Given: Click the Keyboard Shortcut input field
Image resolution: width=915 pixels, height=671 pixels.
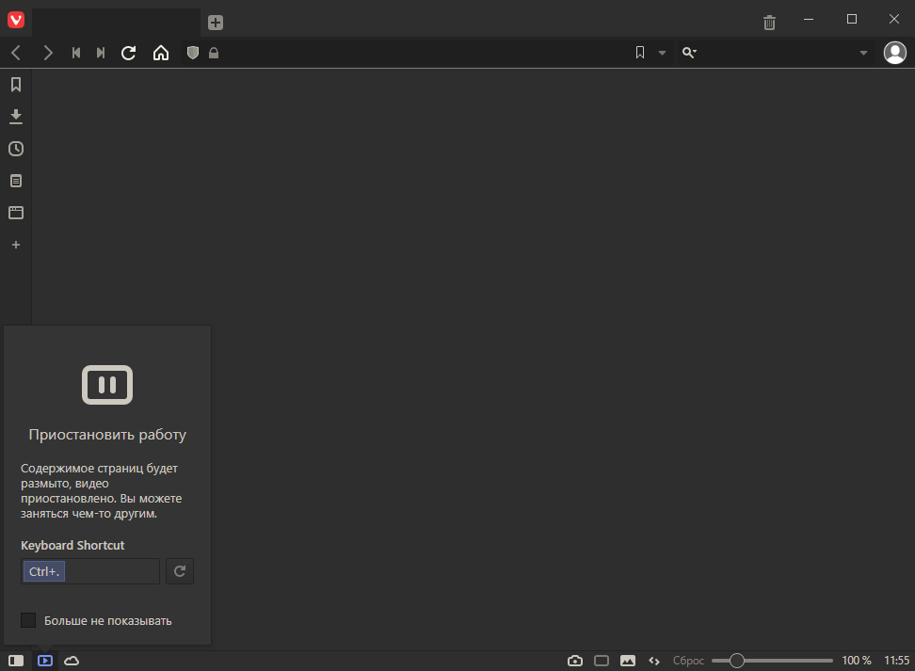Looking at the screenshot, I should pos(90,571).
